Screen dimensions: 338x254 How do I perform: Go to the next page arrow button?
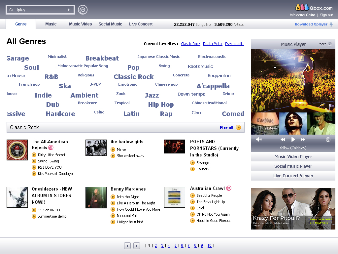(137, 246)
